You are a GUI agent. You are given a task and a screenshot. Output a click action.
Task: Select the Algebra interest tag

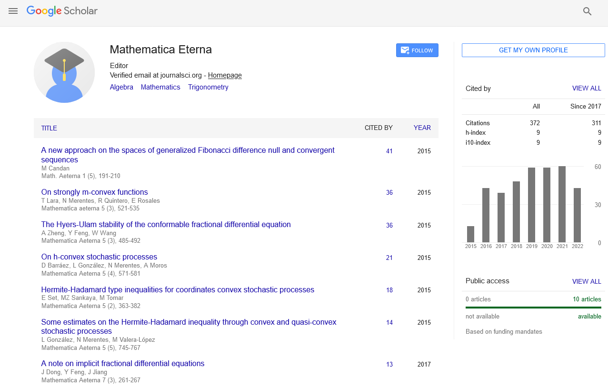(121, 87)
